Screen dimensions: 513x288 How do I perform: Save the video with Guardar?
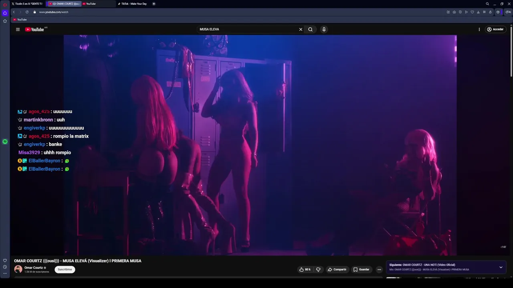coord(361,270)
